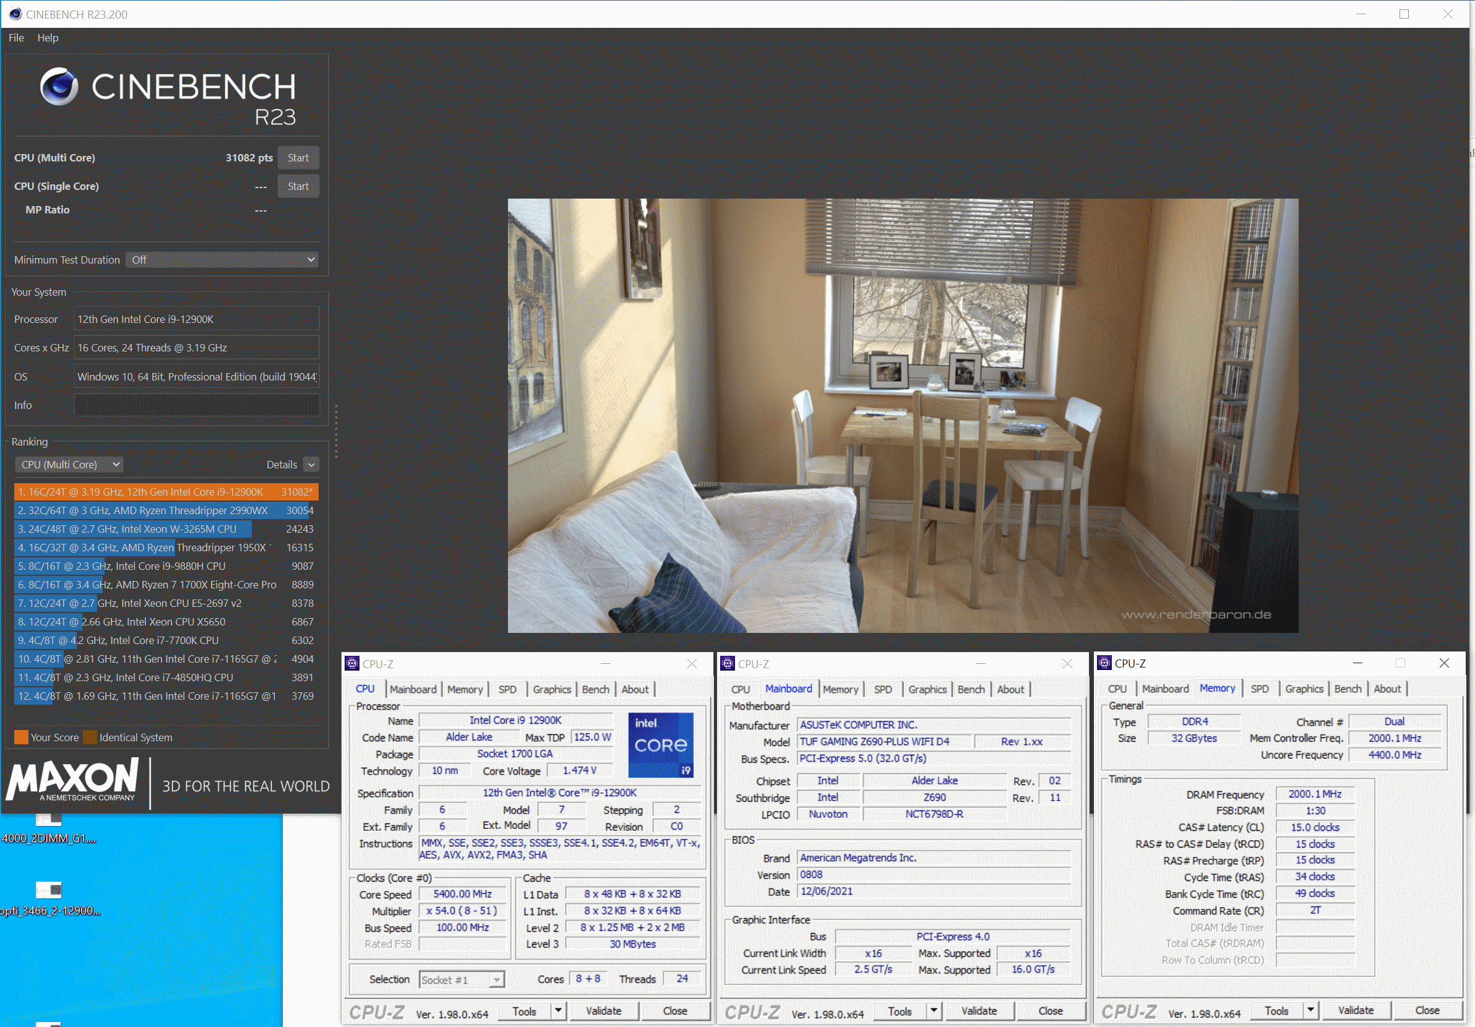Start the CPU Multi Core test
The image size is (1475, 1027).
coord(298,158)
